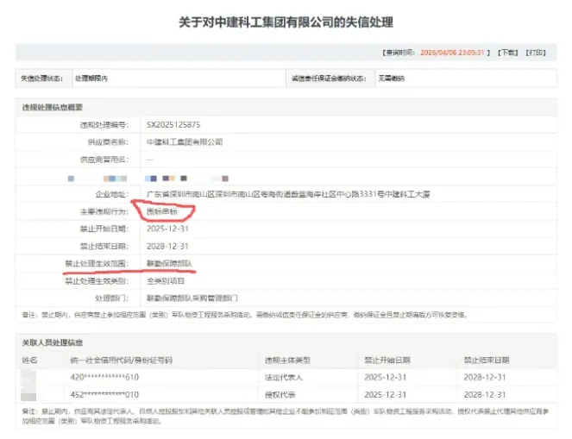The width and height of the screenshot is (572, 439).
Task: Click the 打印 print link
Action: (x=536, y=53)
